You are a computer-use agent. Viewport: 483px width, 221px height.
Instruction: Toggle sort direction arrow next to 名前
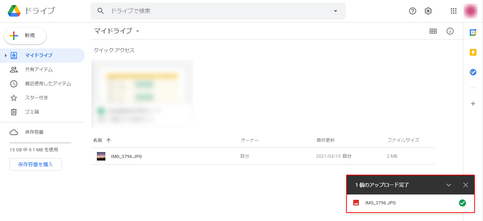point(109,140)
